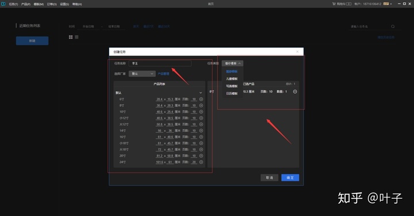Add the 大18寸 product with its circle icon
This screenshot has height=216, width=414.
click(x=201, y=149)
